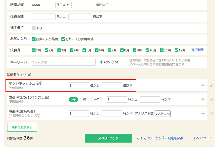The width and height of the screenshot is (221, 147).
Task: Click the 詳細条件 (3/10) heading text
Action: pos(19,75)
